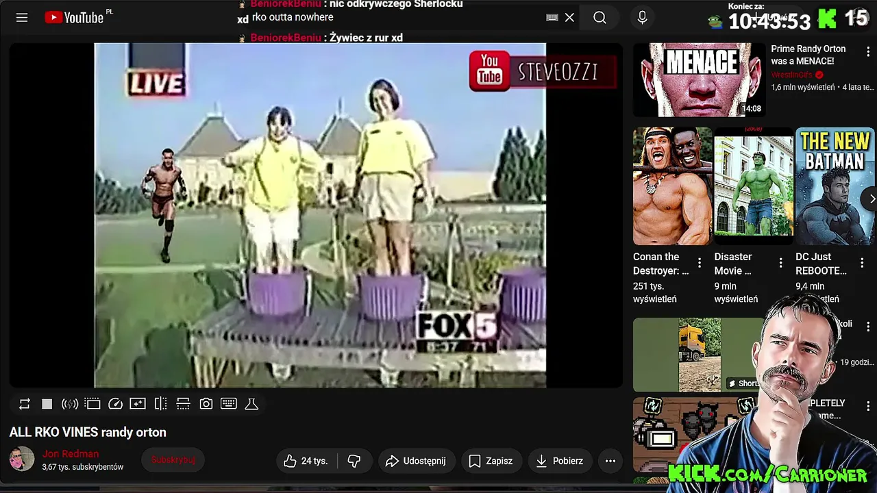Start voice search with the microphone
The image size is (877, 493).
click(642, 18)
